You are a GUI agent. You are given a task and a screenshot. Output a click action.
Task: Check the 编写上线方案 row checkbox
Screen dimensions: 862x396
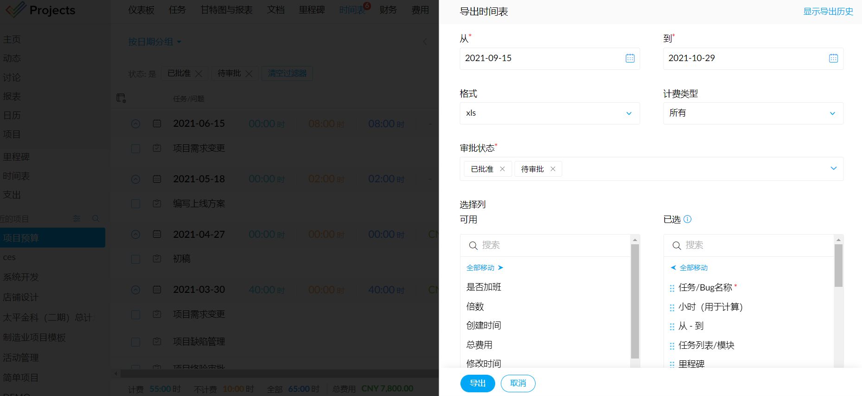[135, 204]
